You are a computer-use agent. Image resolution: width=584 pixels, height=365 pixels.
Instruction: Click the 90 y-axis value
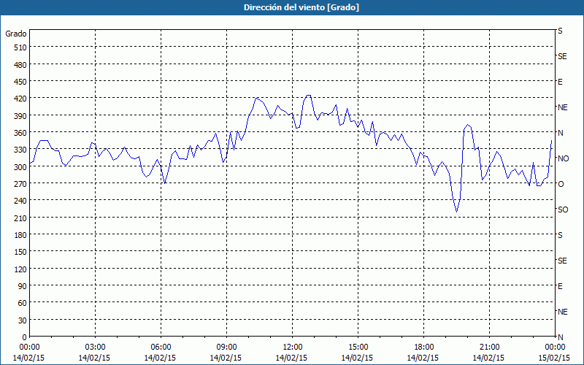(x=23, y=286)
